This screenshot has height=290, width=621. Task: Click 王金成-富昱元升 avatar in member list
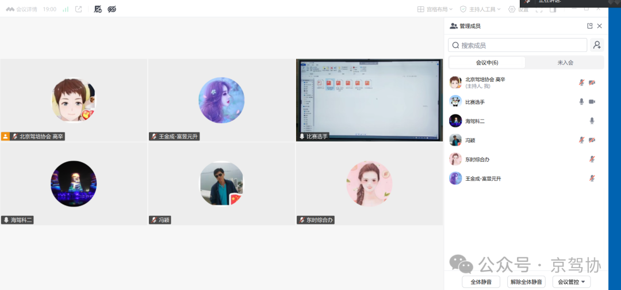pyautogui.click(x=455, y=178)
